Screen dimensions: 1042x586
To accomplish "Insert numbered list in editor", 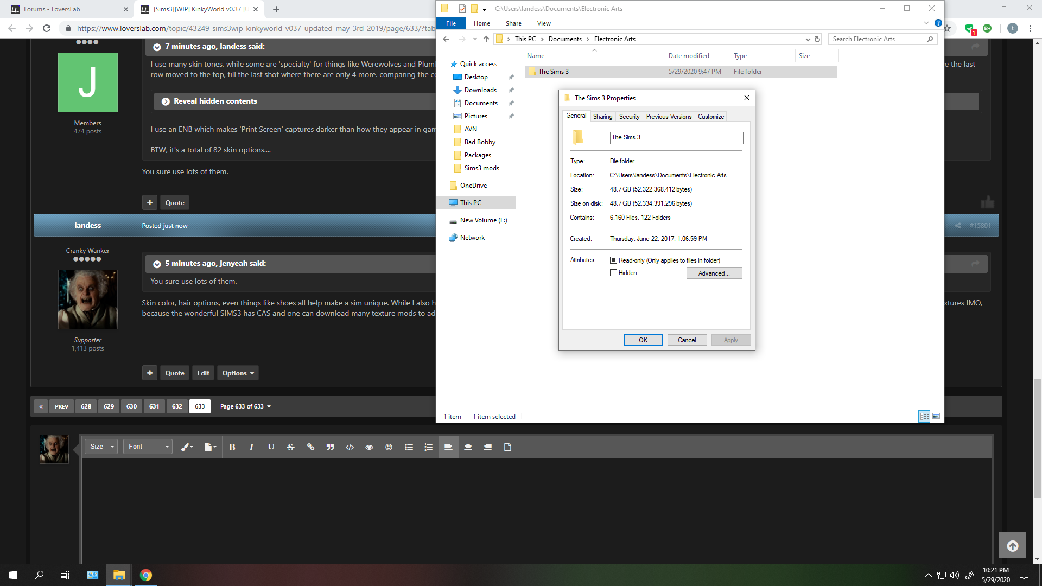I will [429, 447].
